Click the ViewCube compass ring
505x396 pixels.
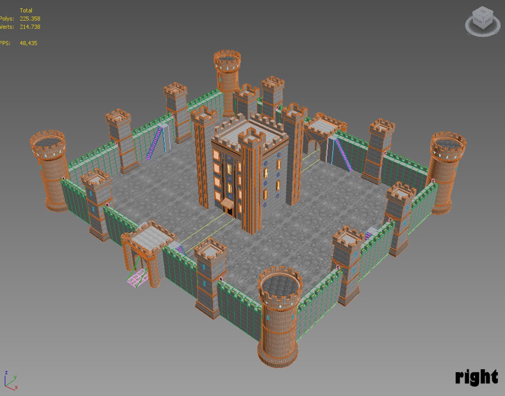pyautogui.click(x=483, y=35)
